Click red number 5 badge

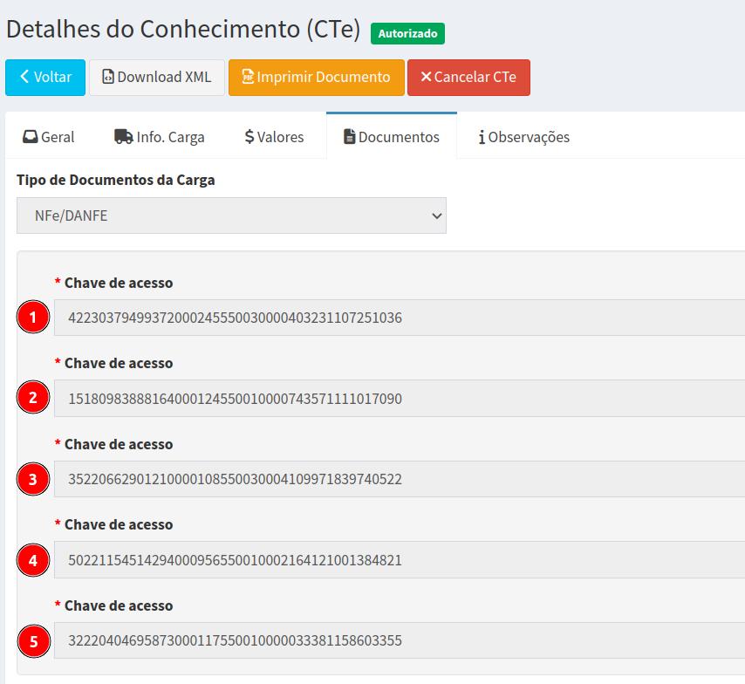click(33, 641)
